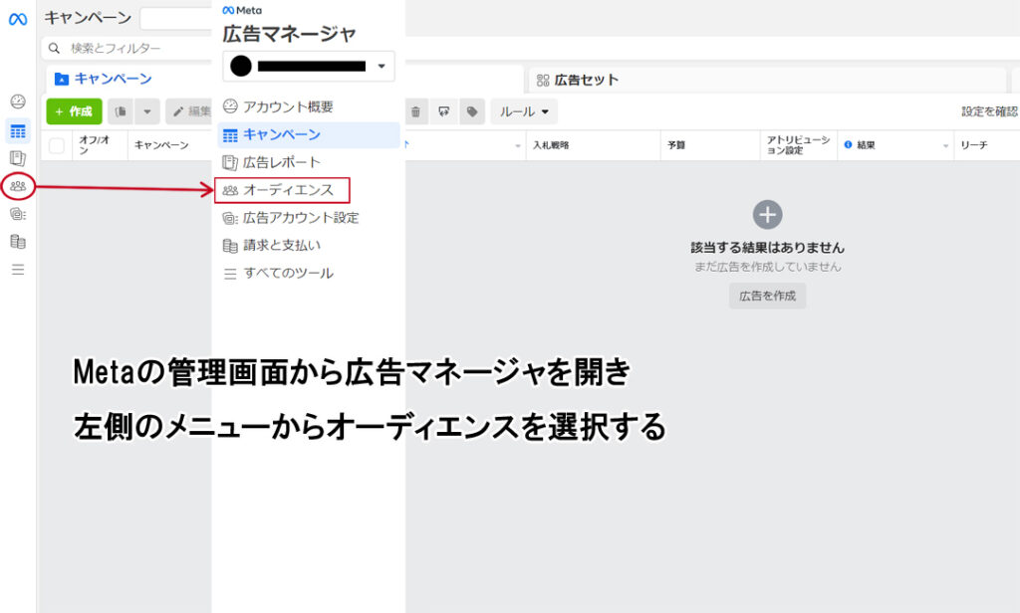Open the Audiences icon in the left sidebar
Viewport: 1020px width, 613px height.
coord(17,185)
